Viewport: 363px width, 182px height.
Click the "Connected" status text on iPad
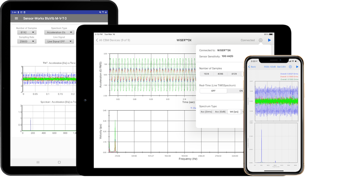pos(248,40)
